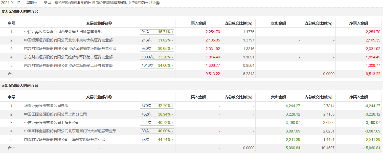
Task: Click the percentage value 1.1891
Action: 249,57
